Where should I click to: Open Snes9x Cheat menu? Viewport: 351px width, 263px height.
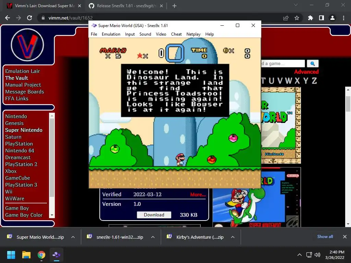coord(177,34)
